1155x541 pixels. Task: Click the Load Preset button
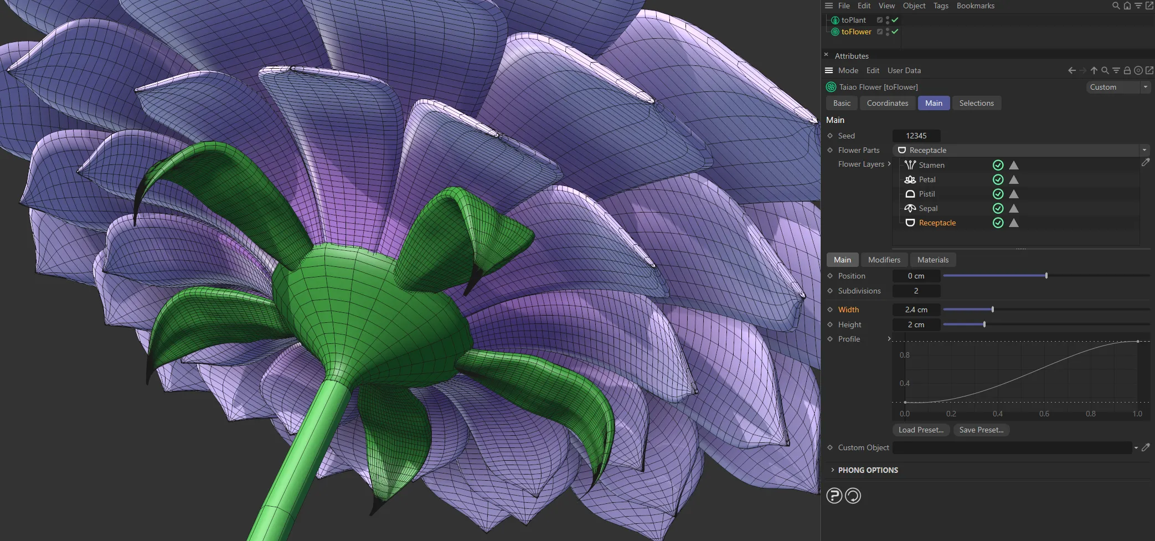click(x=921, y=430)
